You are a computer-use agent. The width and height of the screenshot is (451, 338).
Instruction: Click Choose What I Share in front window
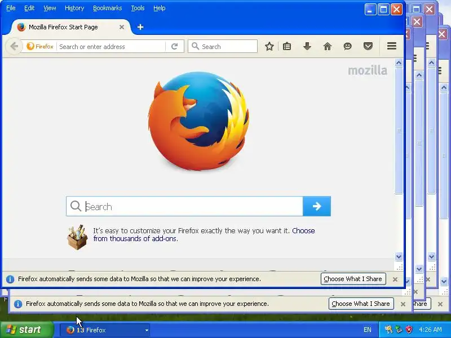click(x=353, y=279)
